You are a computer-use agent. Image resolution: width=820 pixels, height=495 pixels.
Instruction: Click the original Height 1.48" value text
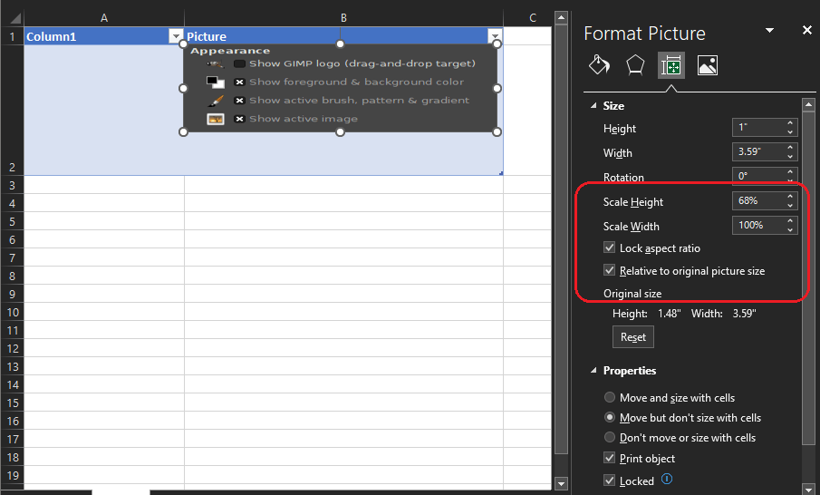click(669, 314)
